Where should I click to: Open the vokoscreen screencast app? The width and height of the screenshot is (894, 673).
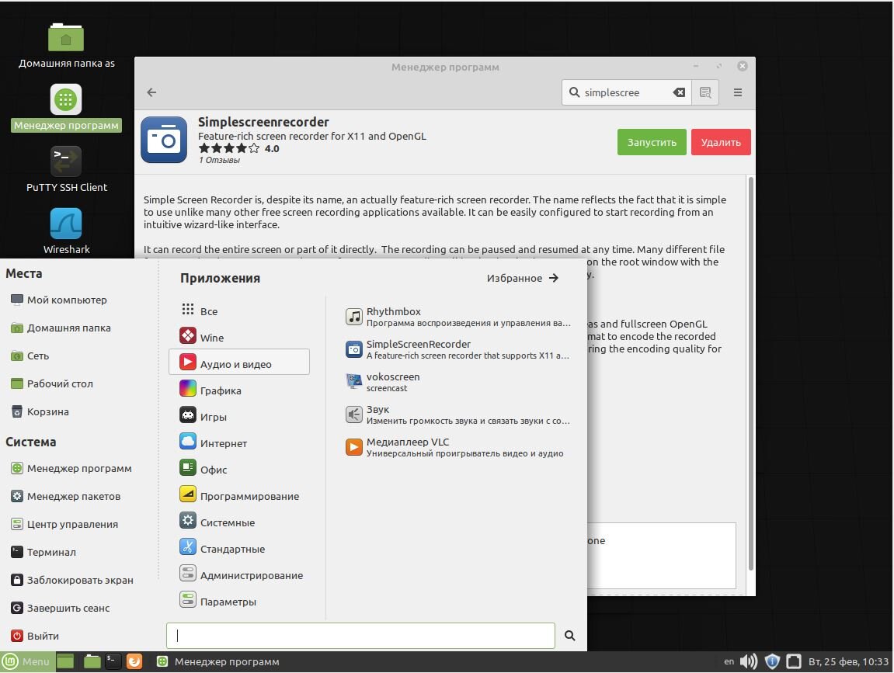point(457,382)
